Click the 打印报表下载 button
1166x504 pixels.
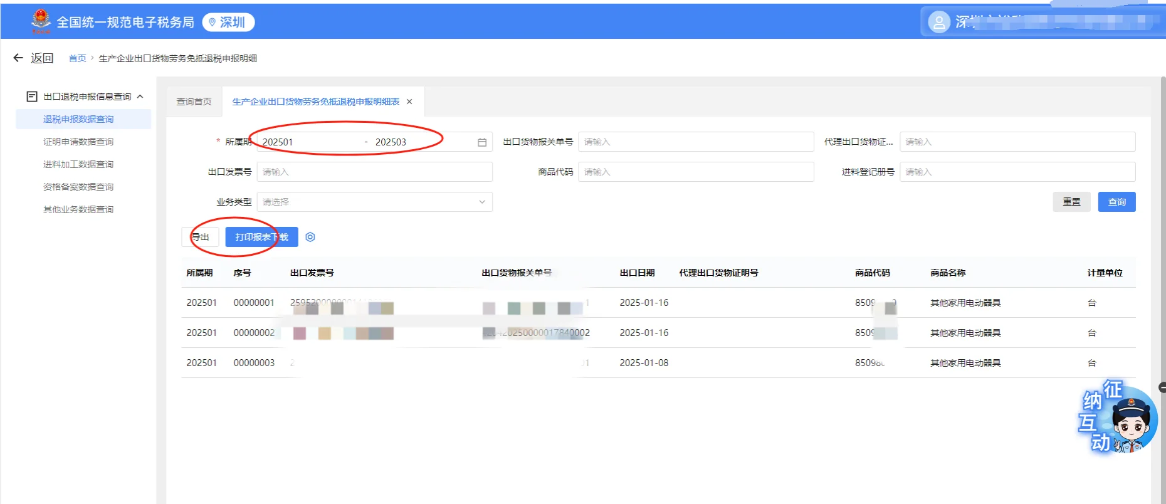(261, 237)
